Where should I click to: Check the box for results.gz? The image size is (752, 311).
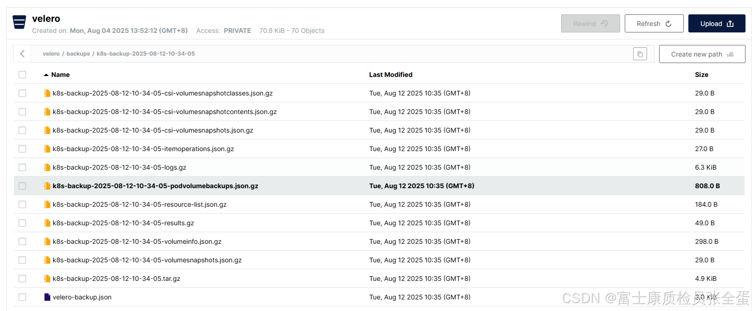click(22, 223)
